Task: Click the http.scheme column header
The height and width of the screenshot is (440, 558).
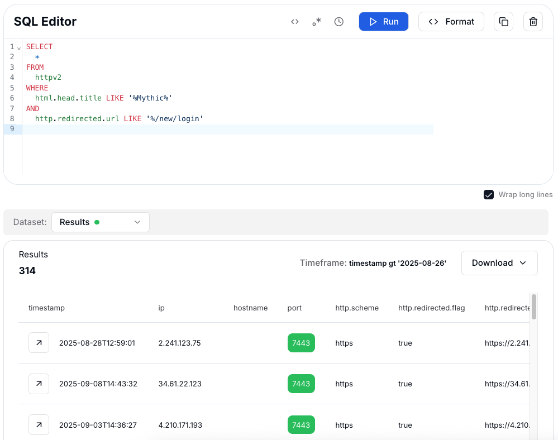Action: click(357, 308)
